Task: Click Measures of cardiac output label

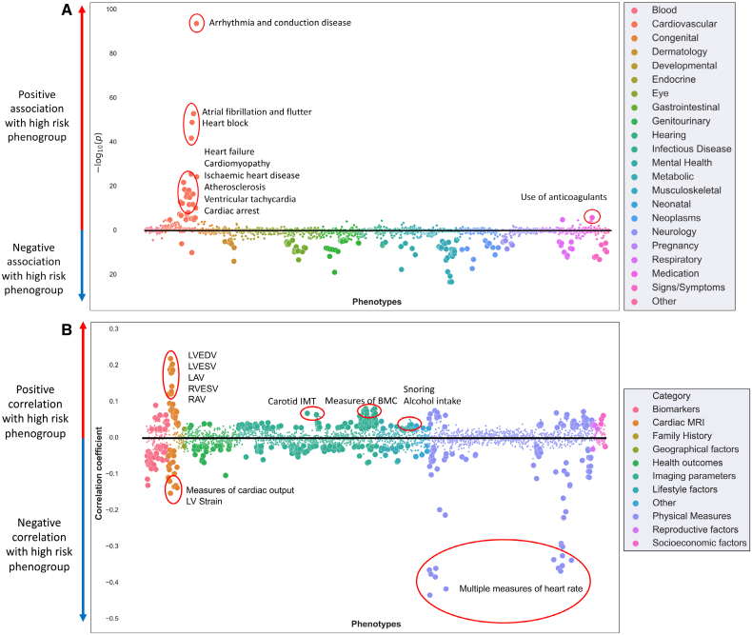Action: [x=240, y=490]
